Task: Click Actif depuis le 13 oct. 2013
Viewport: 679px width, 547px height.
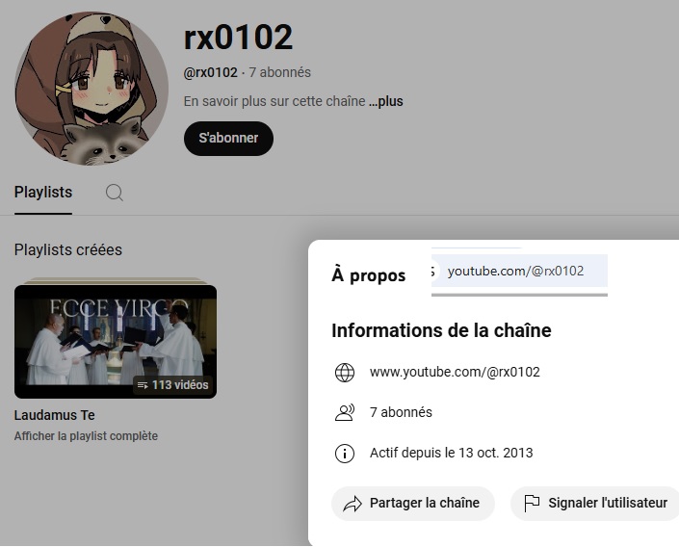Action: [452, 453]
